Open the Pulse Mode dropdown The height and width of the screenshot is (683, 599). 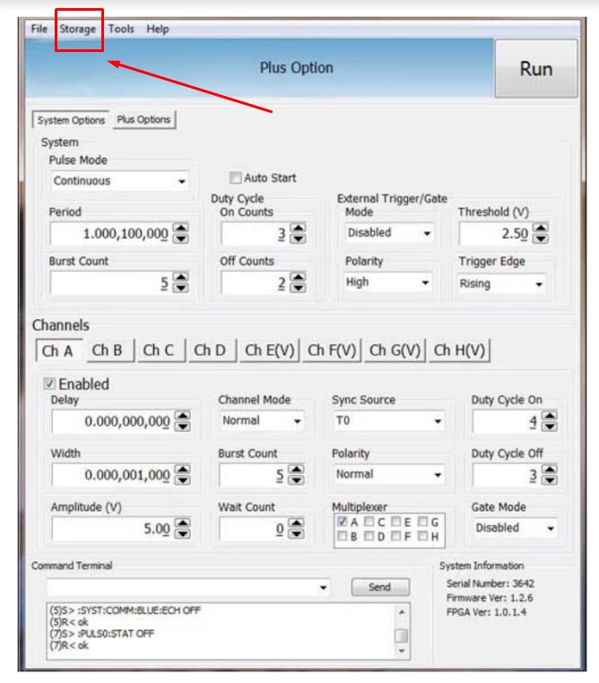120,181
